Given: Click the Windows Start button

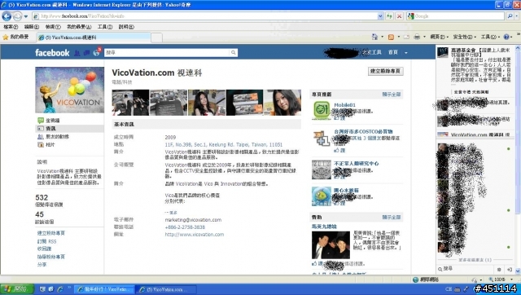Looking at the screenshot, I should coord(16,289).
